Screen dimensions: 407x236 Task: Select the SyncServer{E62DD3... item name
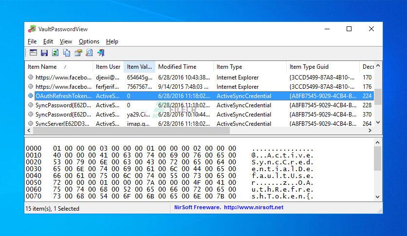(62, 124)
